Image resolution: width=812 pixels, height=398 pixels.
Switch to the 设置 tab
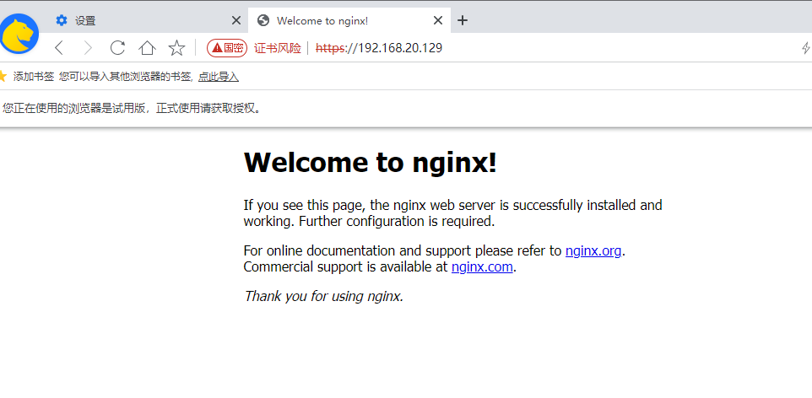point(143,21)
